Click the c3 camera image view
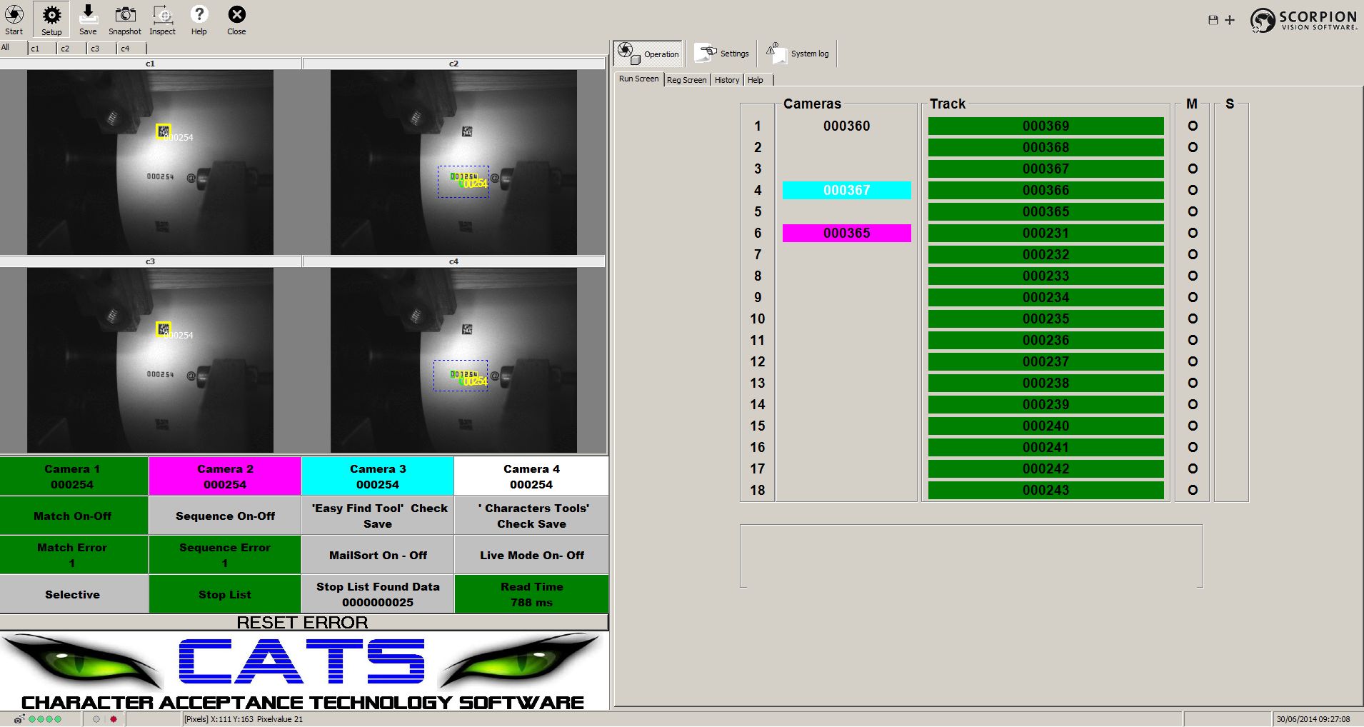The width and height of the screenshot is (1364, 727). [150, 360]
